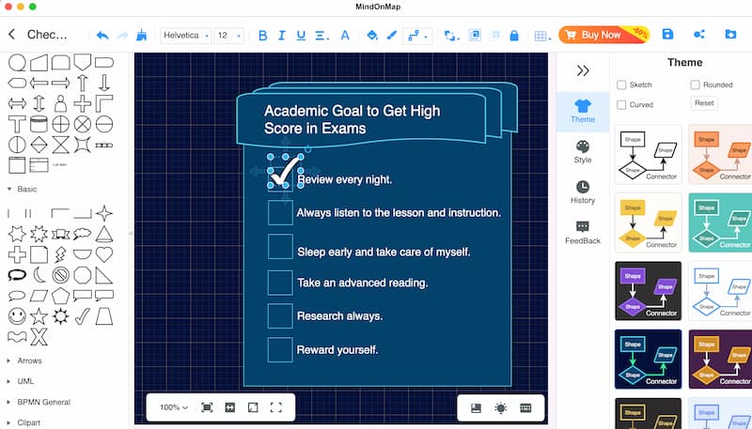Click the lock icon in toolbar
The width and height of the screenshot is (752, 429).
(513, 35)
